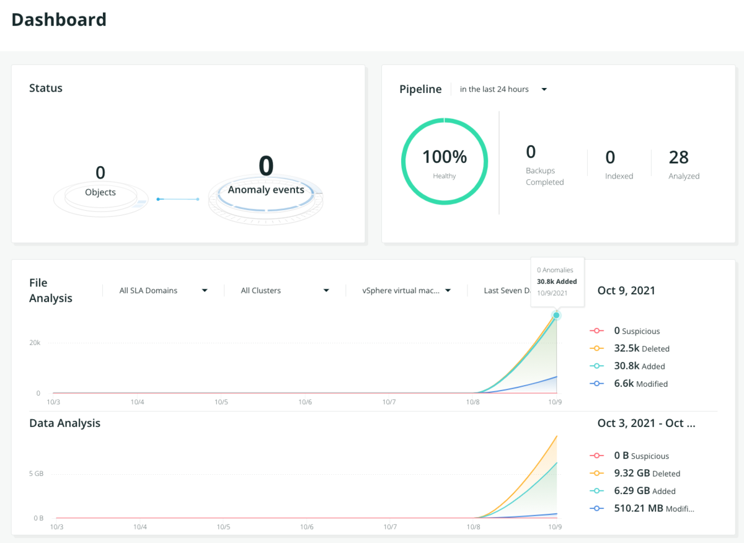Click the Indexed count
This screenshot has height=543, width=744.
[x=619, y=164]
